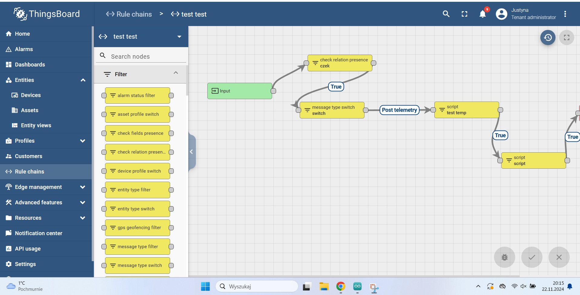Open the three-dot user menu
Image resolution: width=580 pixels, height=295 pixels.
pos(565,14)
